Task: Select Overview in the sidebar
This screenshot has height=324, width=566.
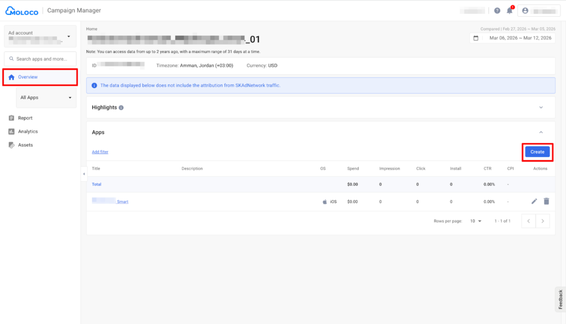Action: tap(28, 77)
